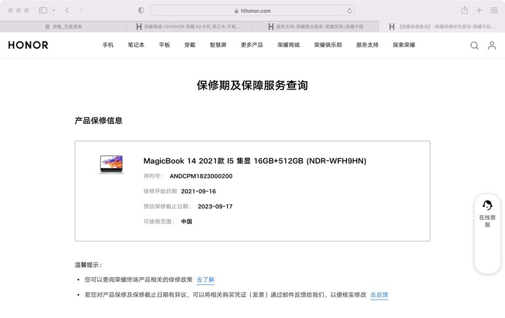This screenshot has width=505, height=318.
Task: Click the 产品保修信息 section heading
Action: 99,120
